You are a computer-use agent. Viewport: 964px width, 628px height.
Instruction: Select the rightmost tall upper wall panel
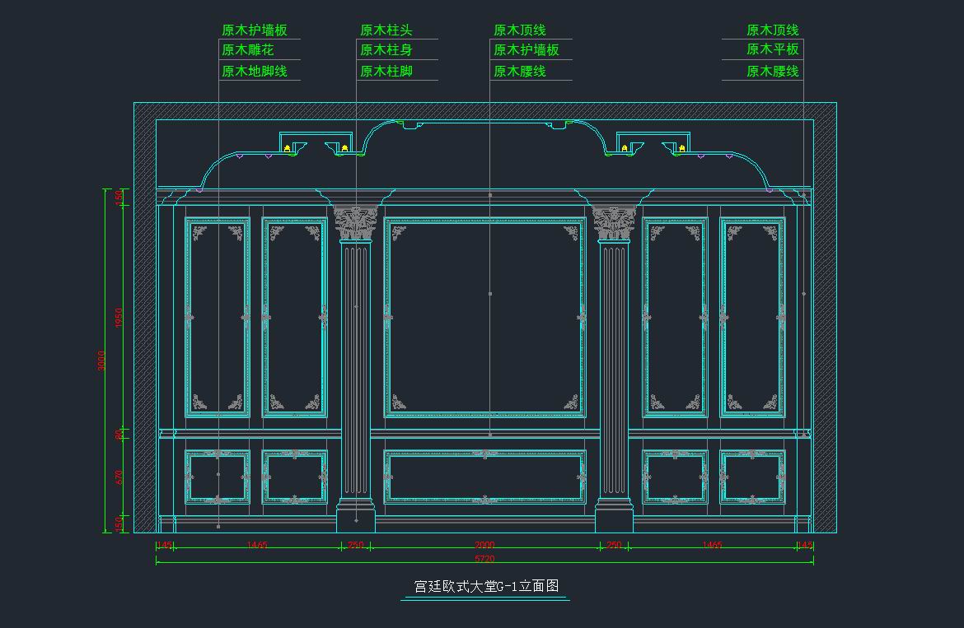pos(753,318)
